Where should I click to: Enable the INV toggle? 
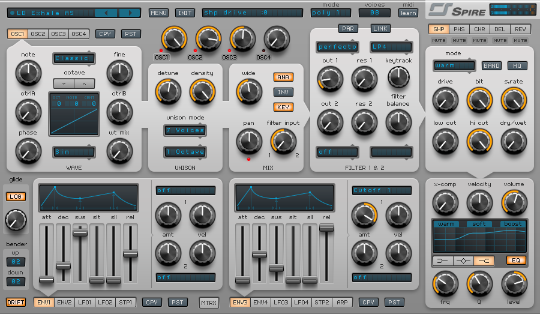click(283, 92)
